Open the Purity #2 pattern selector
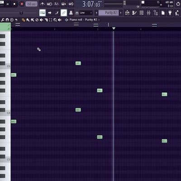181x181 pixels. point(109,13)
